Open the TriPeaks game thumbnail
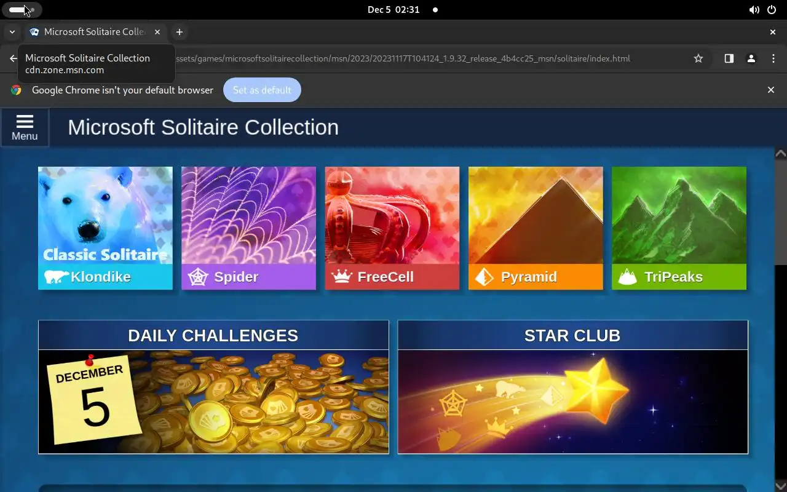 (679, 228)
